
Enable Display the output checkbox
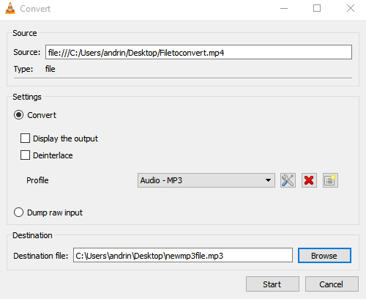(25, 139)
